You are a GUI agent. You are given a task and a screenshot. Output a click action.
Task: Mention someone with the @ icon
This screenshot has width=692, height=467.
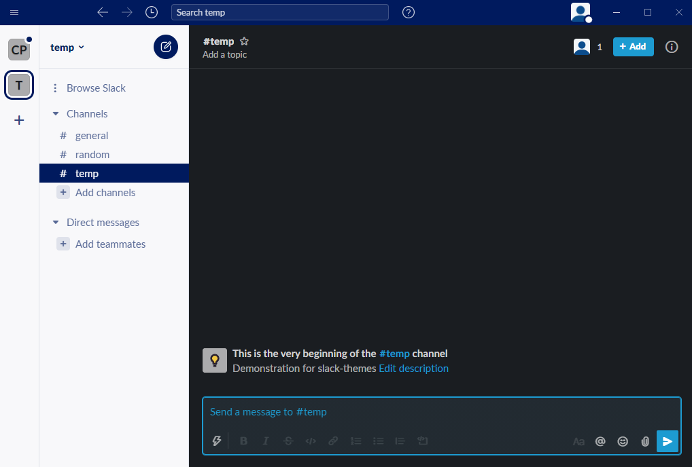(600, 441)
